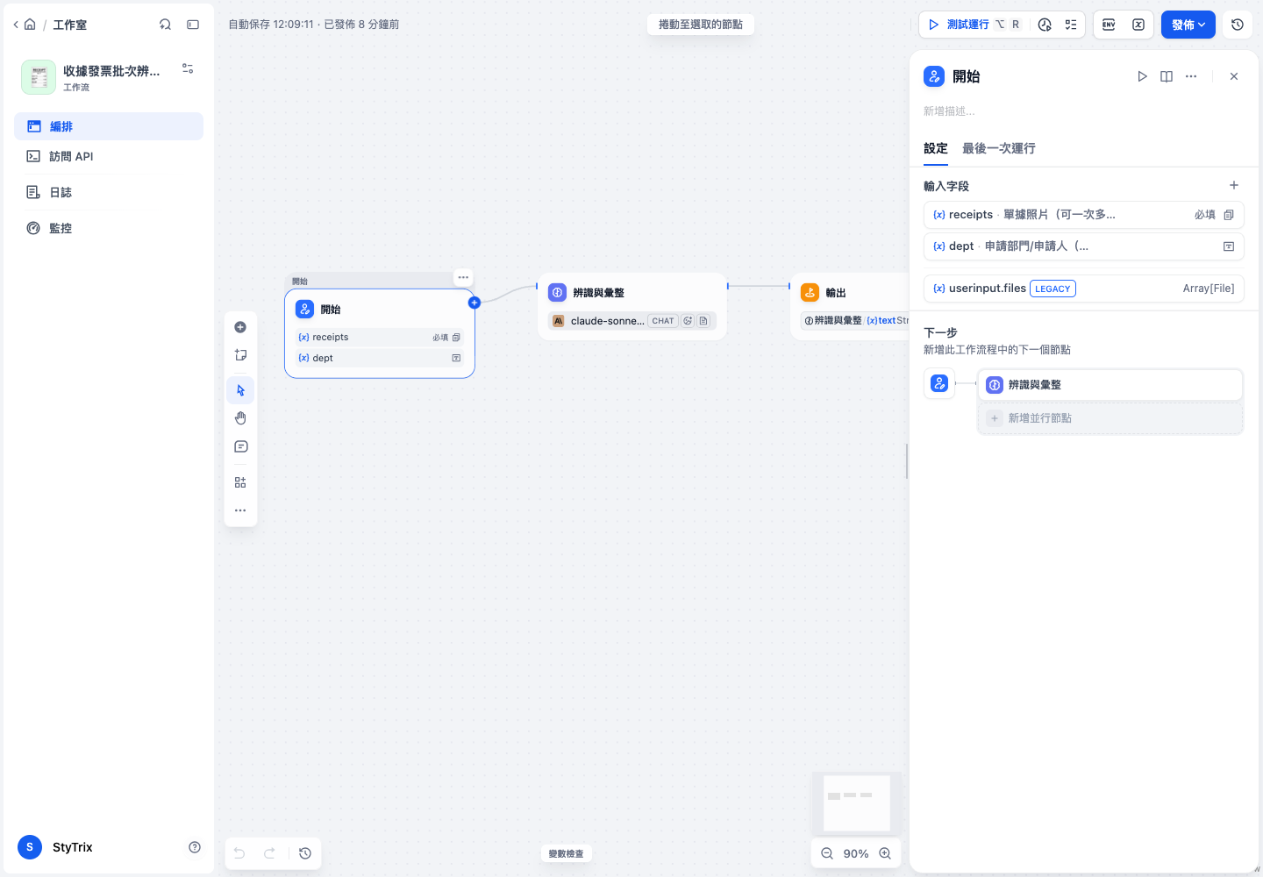Screen dimensions: 1263x877
Task: Open the 辨識與彙整 next-step entry
Action: click(x=1110, y=385)
